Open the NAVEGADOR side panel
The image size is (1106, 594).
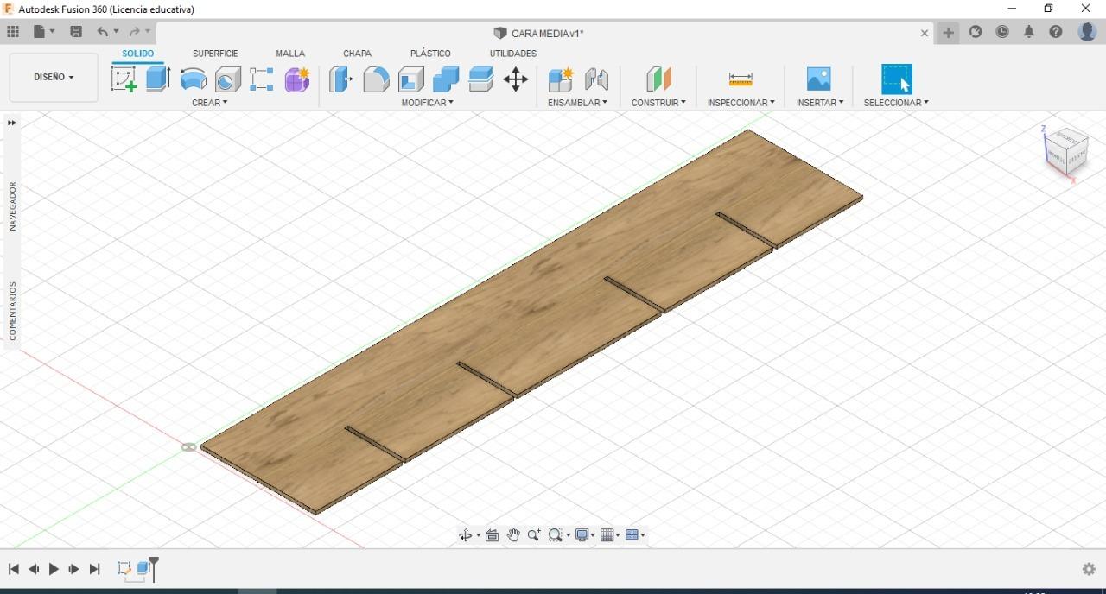[12, 205]
